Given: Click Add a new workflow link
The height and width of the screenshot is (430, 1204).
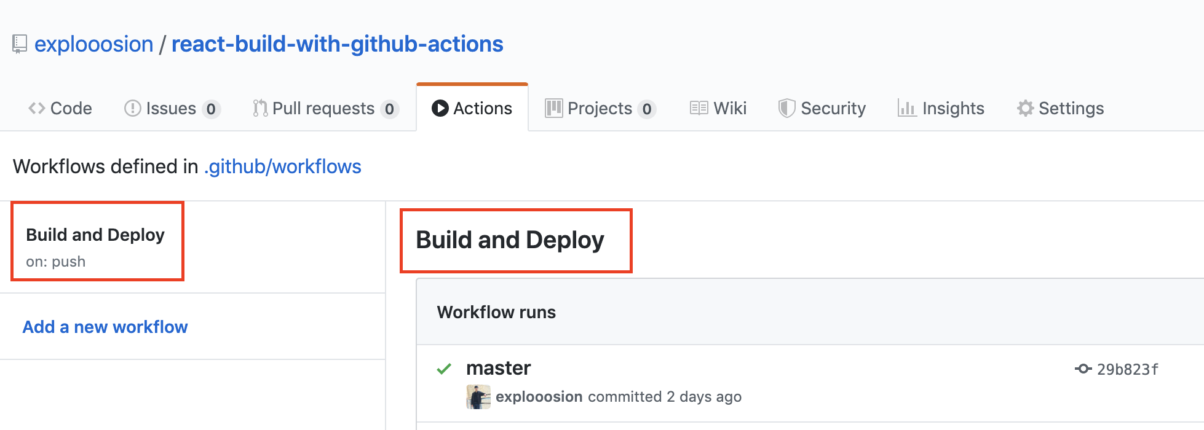Looking at the screenshot, I should [x=105, y=327].
